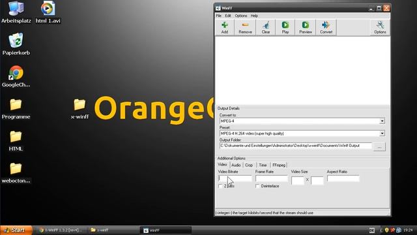The height and width of the screenshot is (235, 417).
Task: Enable the Deinterlace checkbox
Action: point(257,186)
